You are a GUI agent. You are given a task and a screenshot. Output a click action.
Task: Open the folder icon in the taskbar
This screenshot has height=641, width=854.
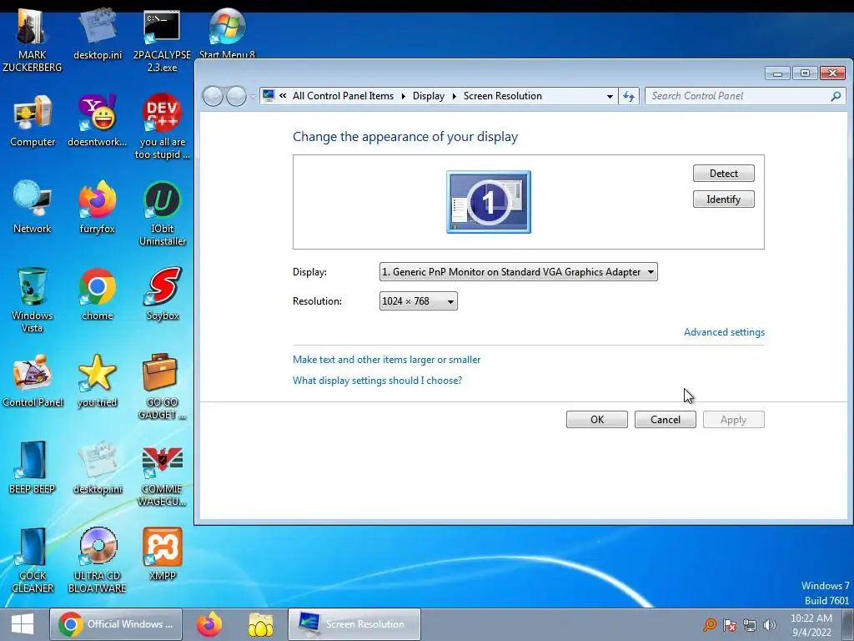click(x=260, y=624)
